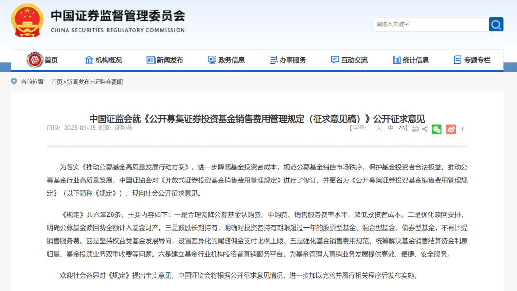
Task: Open 证监会要闻 breadcrumb link
Action: tap(108, 82)
